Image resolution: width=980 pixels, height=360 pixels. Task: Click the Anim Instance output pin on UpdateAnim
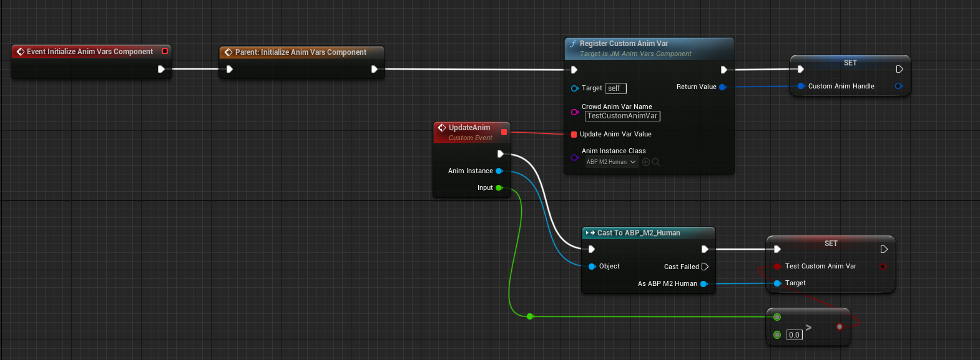tap(499, 171)
